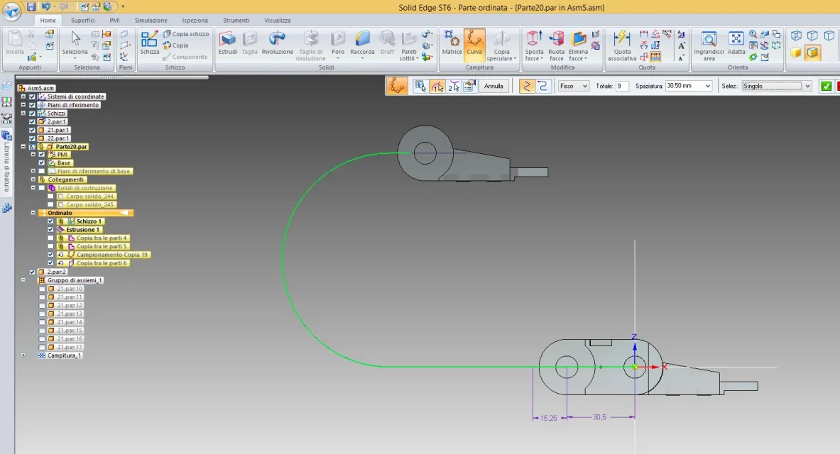Pick the Raccorda round tool

(x=362, y=43)
